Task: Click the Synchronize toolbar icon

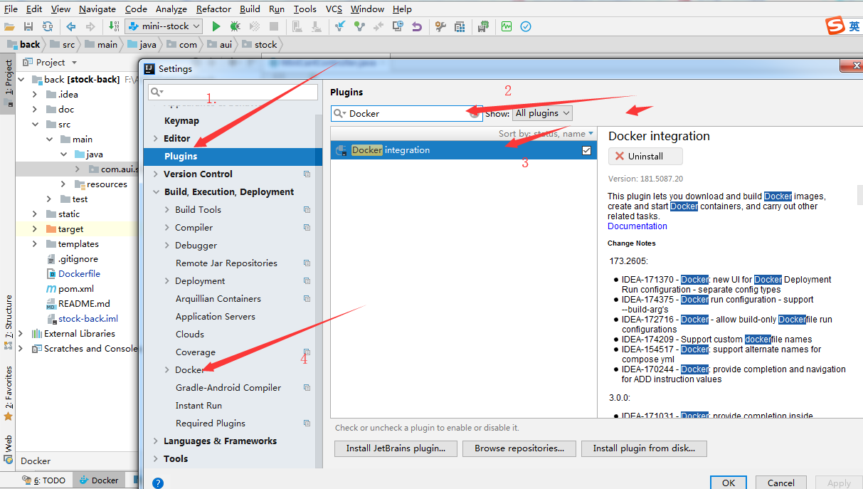Action: coord(47,26)
